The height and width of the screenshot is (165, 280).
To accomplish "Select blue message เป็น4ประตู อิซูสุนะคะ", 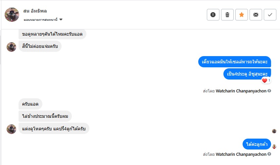I will [x=247, y=74].
